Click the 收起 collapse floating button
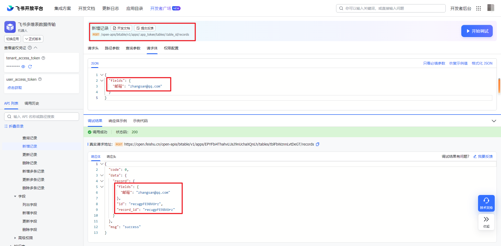 click(x=486, y=222)
